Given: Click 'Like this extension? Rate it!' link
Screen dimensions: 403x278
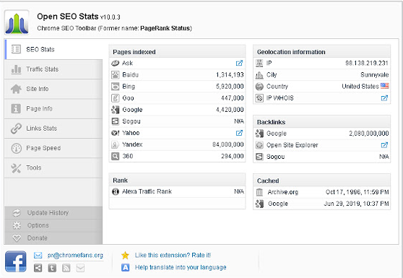Looking at the screenshot, I should (173, 256).
